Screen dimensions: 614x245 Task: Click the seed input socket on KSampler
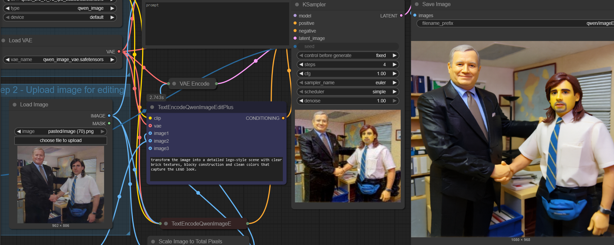pyautogui.click(x=295, y=46)
